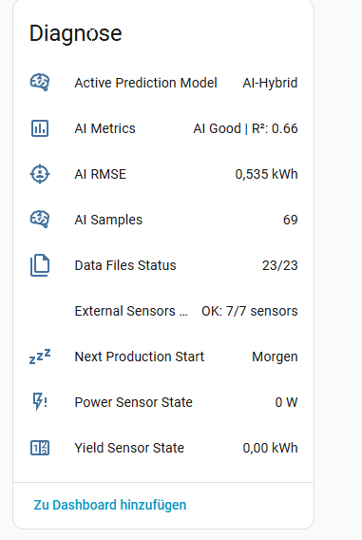Click the 23/23 data files value
The width and height of the screenshot is (362, 540).
click(279, 265)
